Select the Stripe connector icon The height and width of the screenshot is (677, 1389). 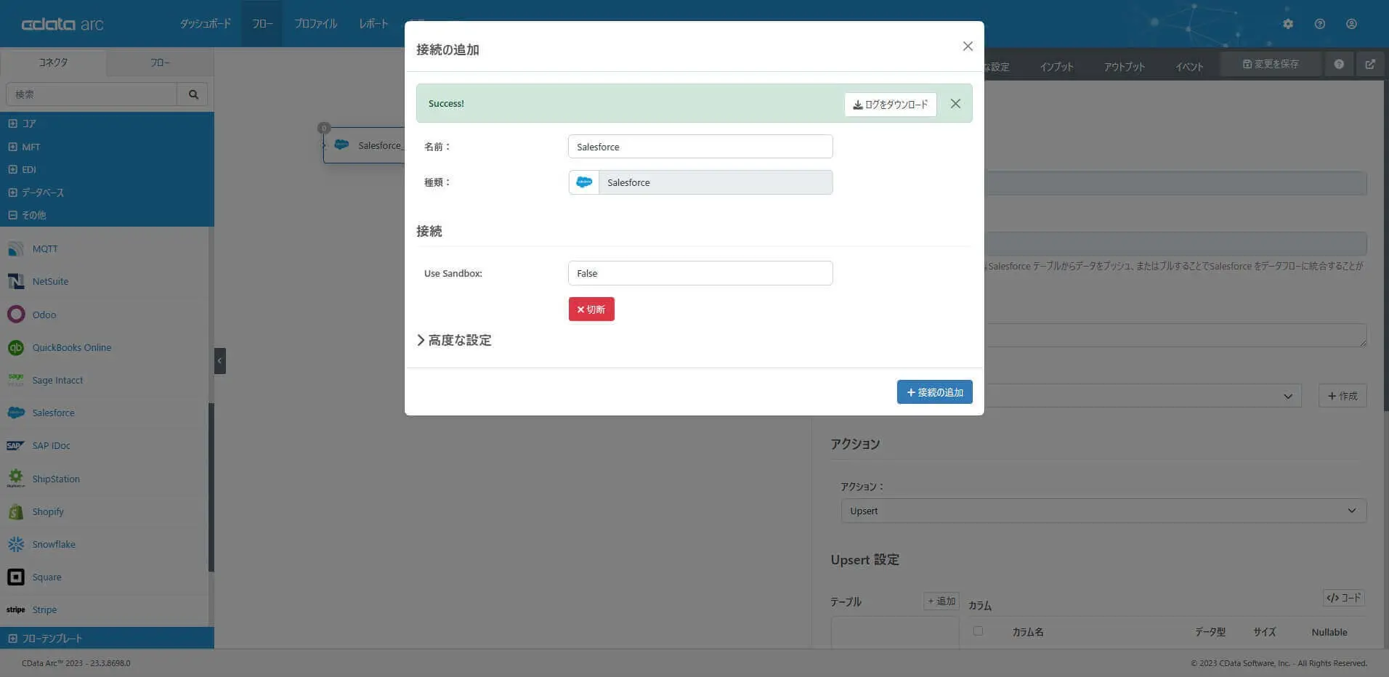tap(16, 609)
